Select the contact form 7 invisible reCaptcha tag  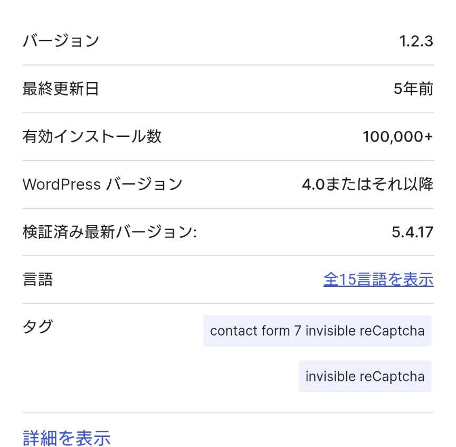coord(317,331)
